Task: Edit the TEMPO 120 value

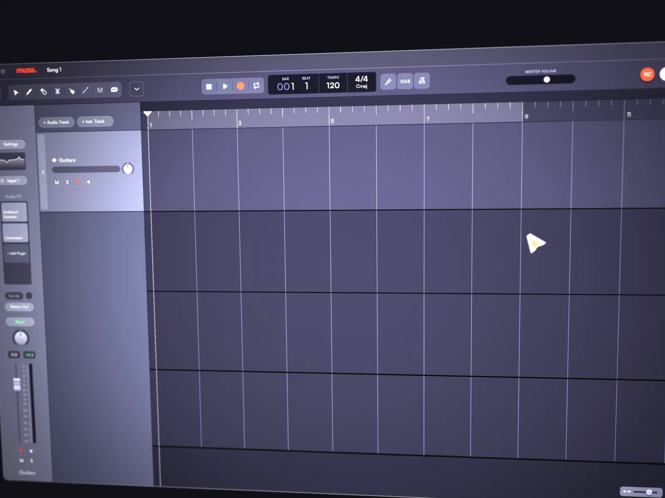Action: (333, 83)
